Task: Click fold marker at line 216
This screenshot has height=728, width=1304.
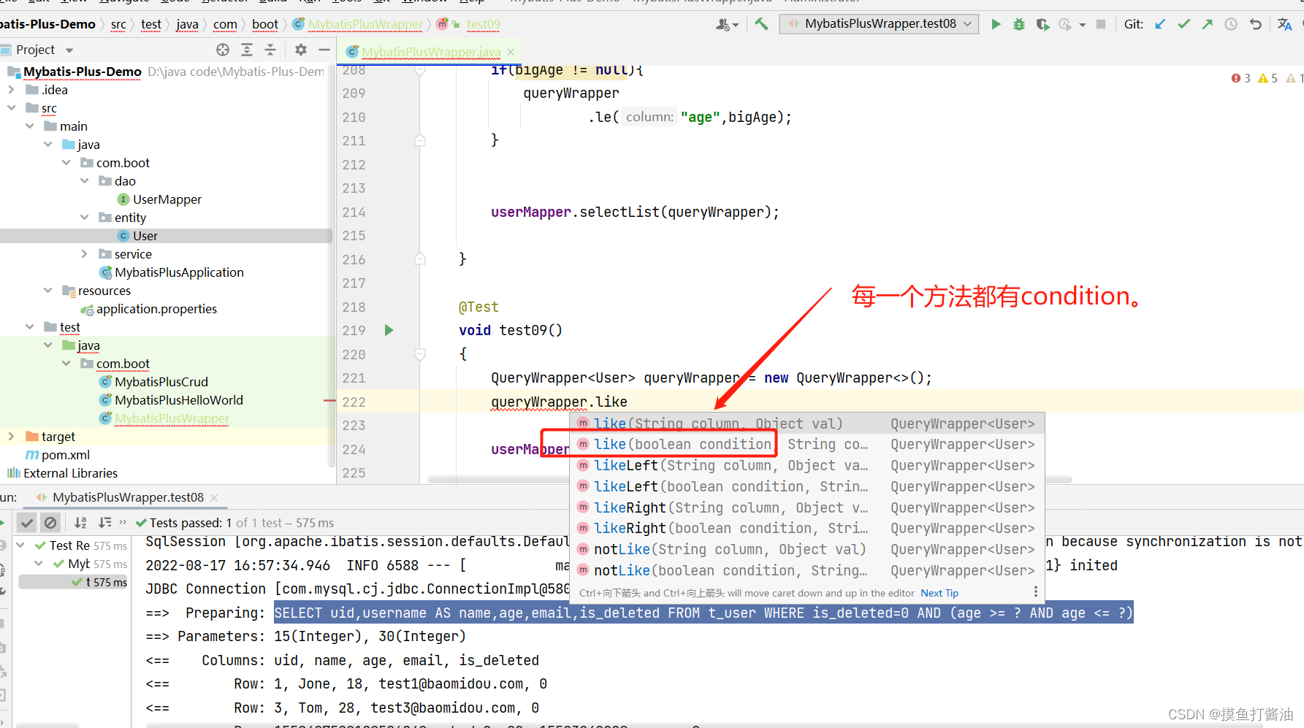Action: click(x=420, y=258)
